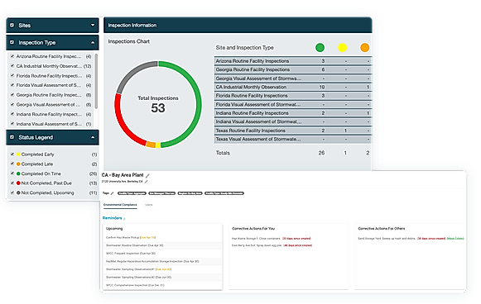Image resolution: width=481 pixels, height=304 pixels.
Task: Open the Reminders link
Action: (x=113, y=218)
